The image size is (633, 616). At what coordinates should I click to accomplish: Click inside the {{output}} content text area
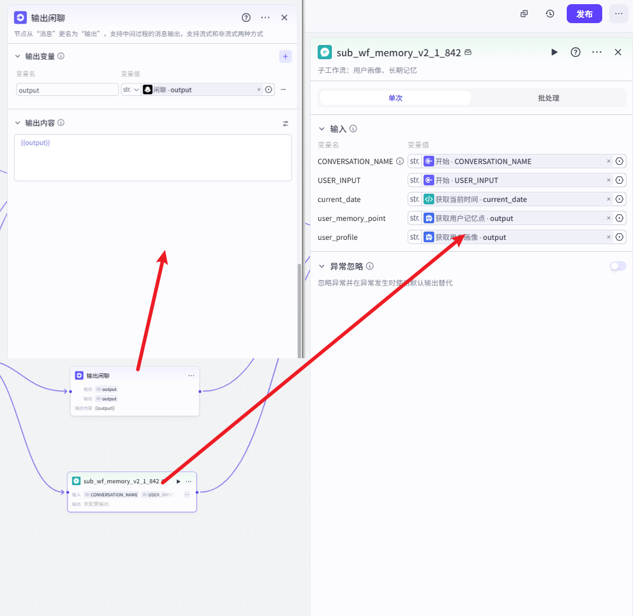click(153, 158)
